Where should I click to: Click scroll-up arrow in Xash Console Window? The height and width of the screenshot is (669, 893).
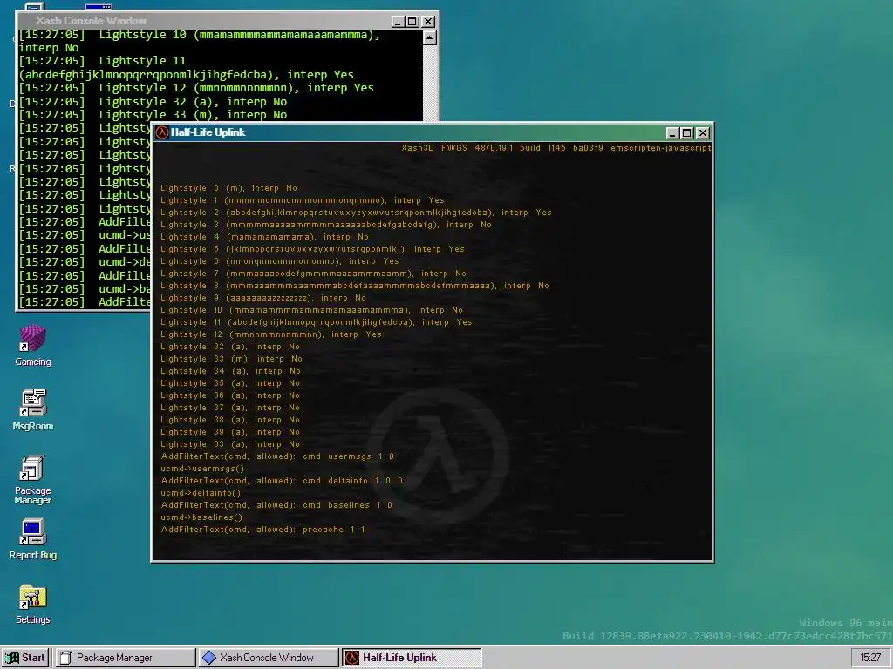(430, 38)
